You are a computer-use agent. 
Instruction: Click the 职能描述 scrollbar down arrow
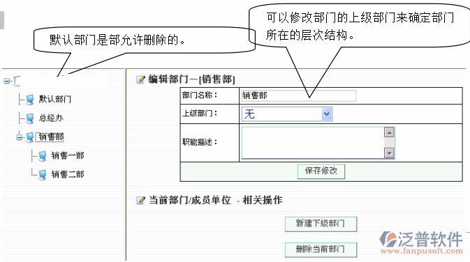389,153
